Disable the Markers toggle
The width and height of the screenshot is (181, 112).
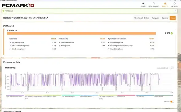[172, 102]
